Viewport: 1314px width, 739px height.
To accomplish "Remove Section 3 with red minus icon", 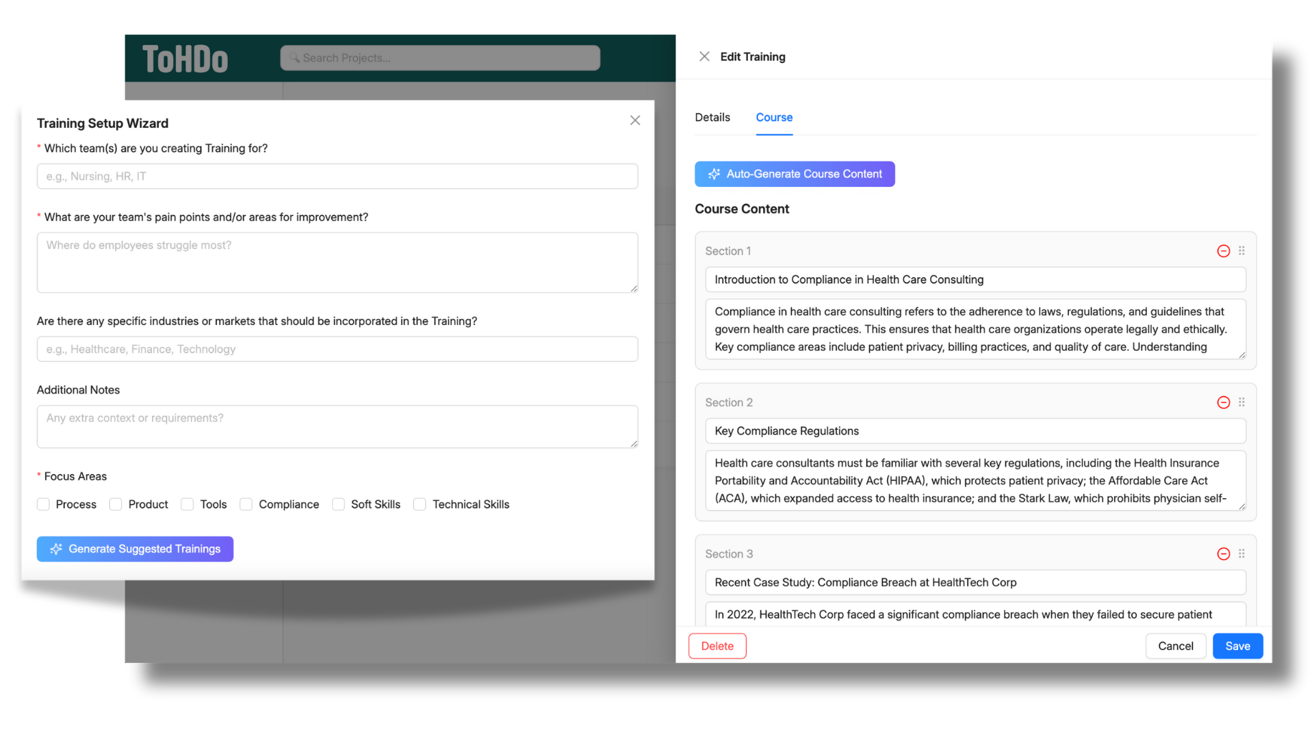I will (1224, 554).
